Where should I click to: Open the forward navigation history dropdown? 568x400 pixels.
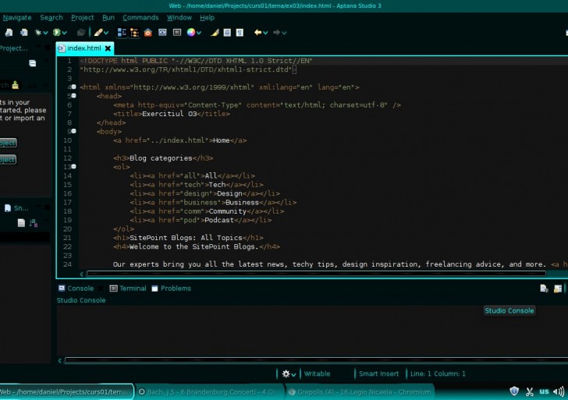point(285,33)
